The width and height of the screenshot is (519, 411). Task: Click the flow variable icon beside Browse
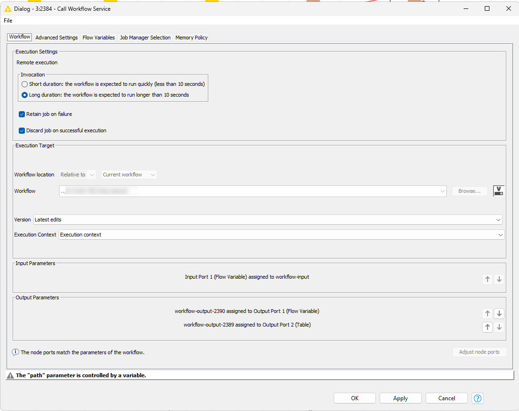tap(498, 191)
